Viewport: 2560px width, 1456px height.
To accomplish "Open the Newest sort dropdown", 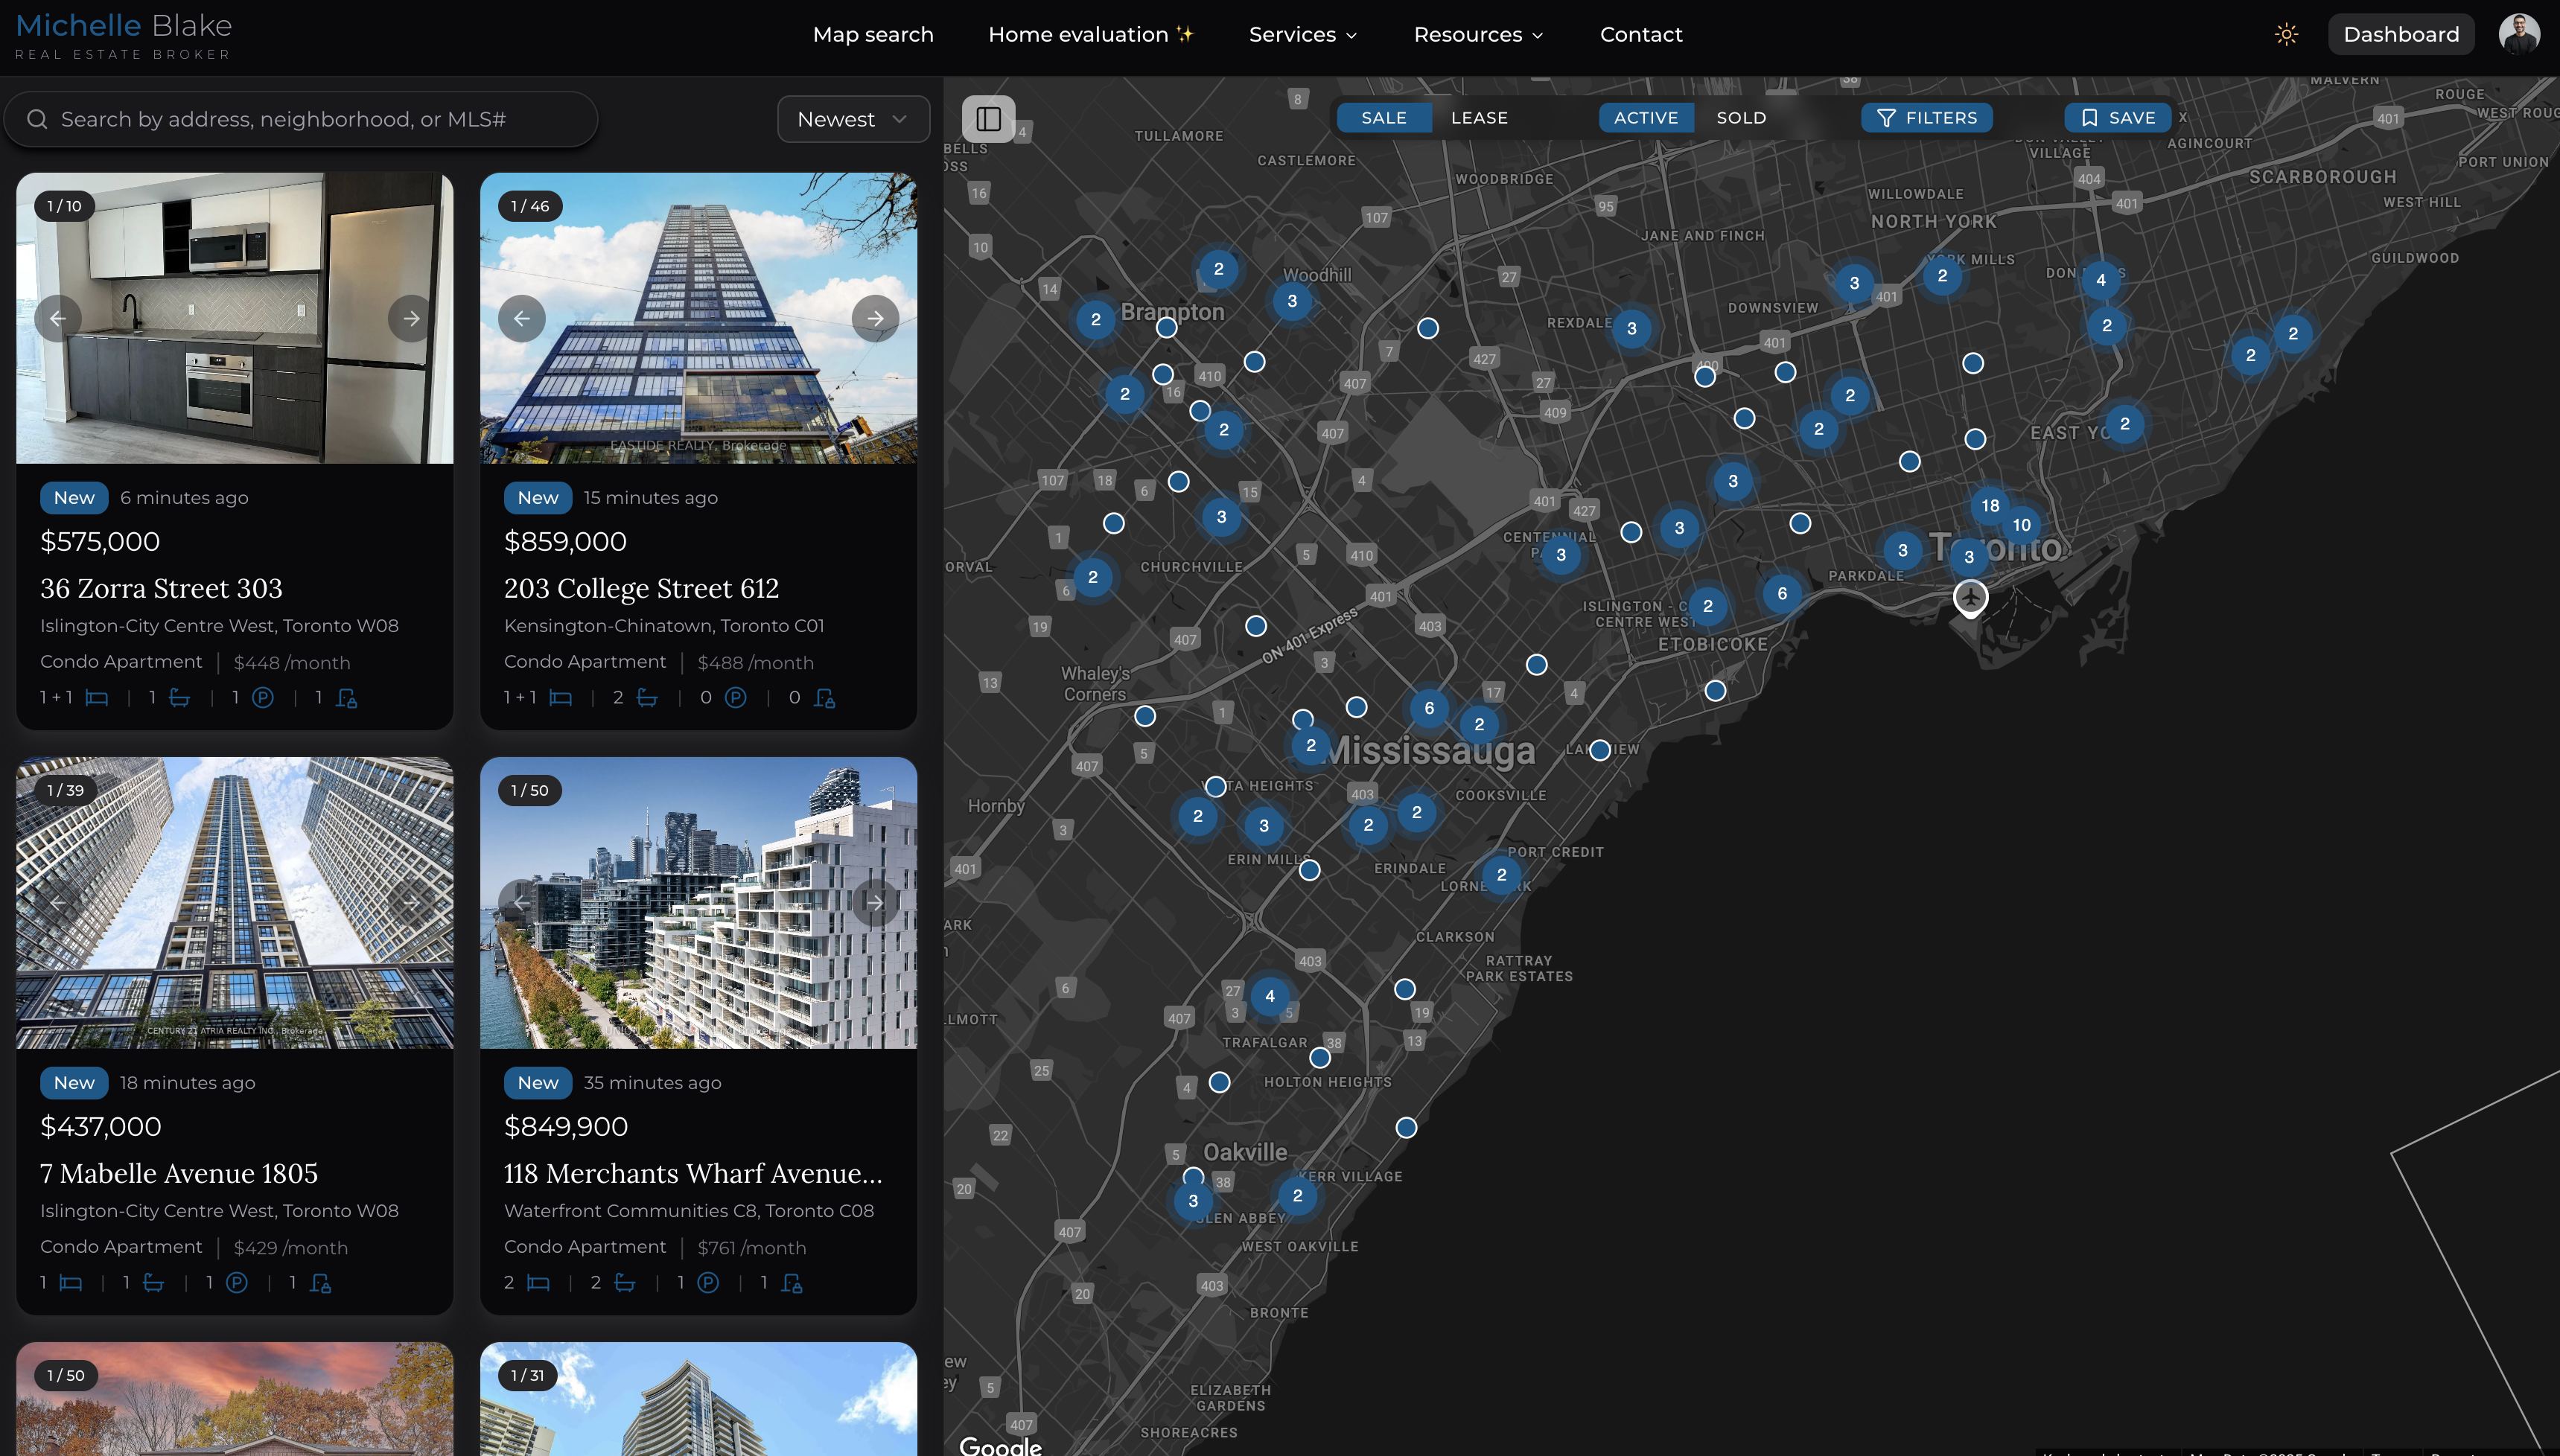I will (853, 119).
